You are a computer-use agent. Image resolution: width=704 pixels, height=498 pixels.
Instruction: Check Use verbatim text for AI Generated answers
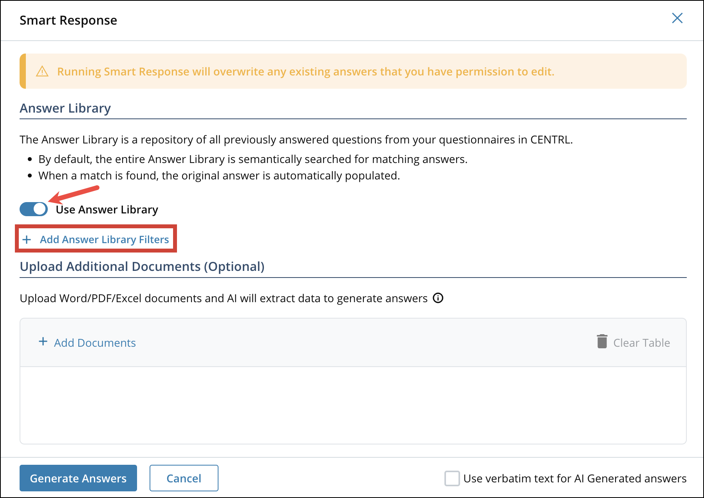(x=452, y=478)
